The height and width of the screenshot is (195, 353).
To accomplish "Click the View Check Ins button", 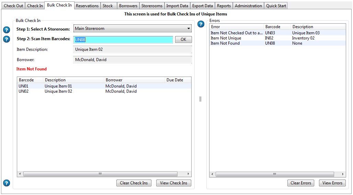I will 173,183.
